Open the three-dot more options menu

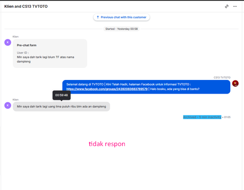pyautogui.click(x=235, y=6)
